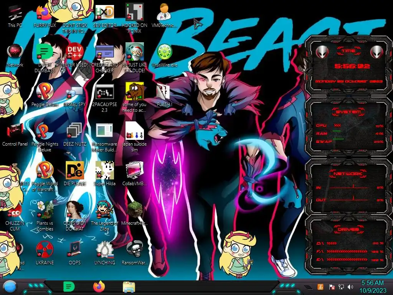Open File Explorer from the taskbar
The height and width of the screenshot is (295, 393).
(129, 287)
